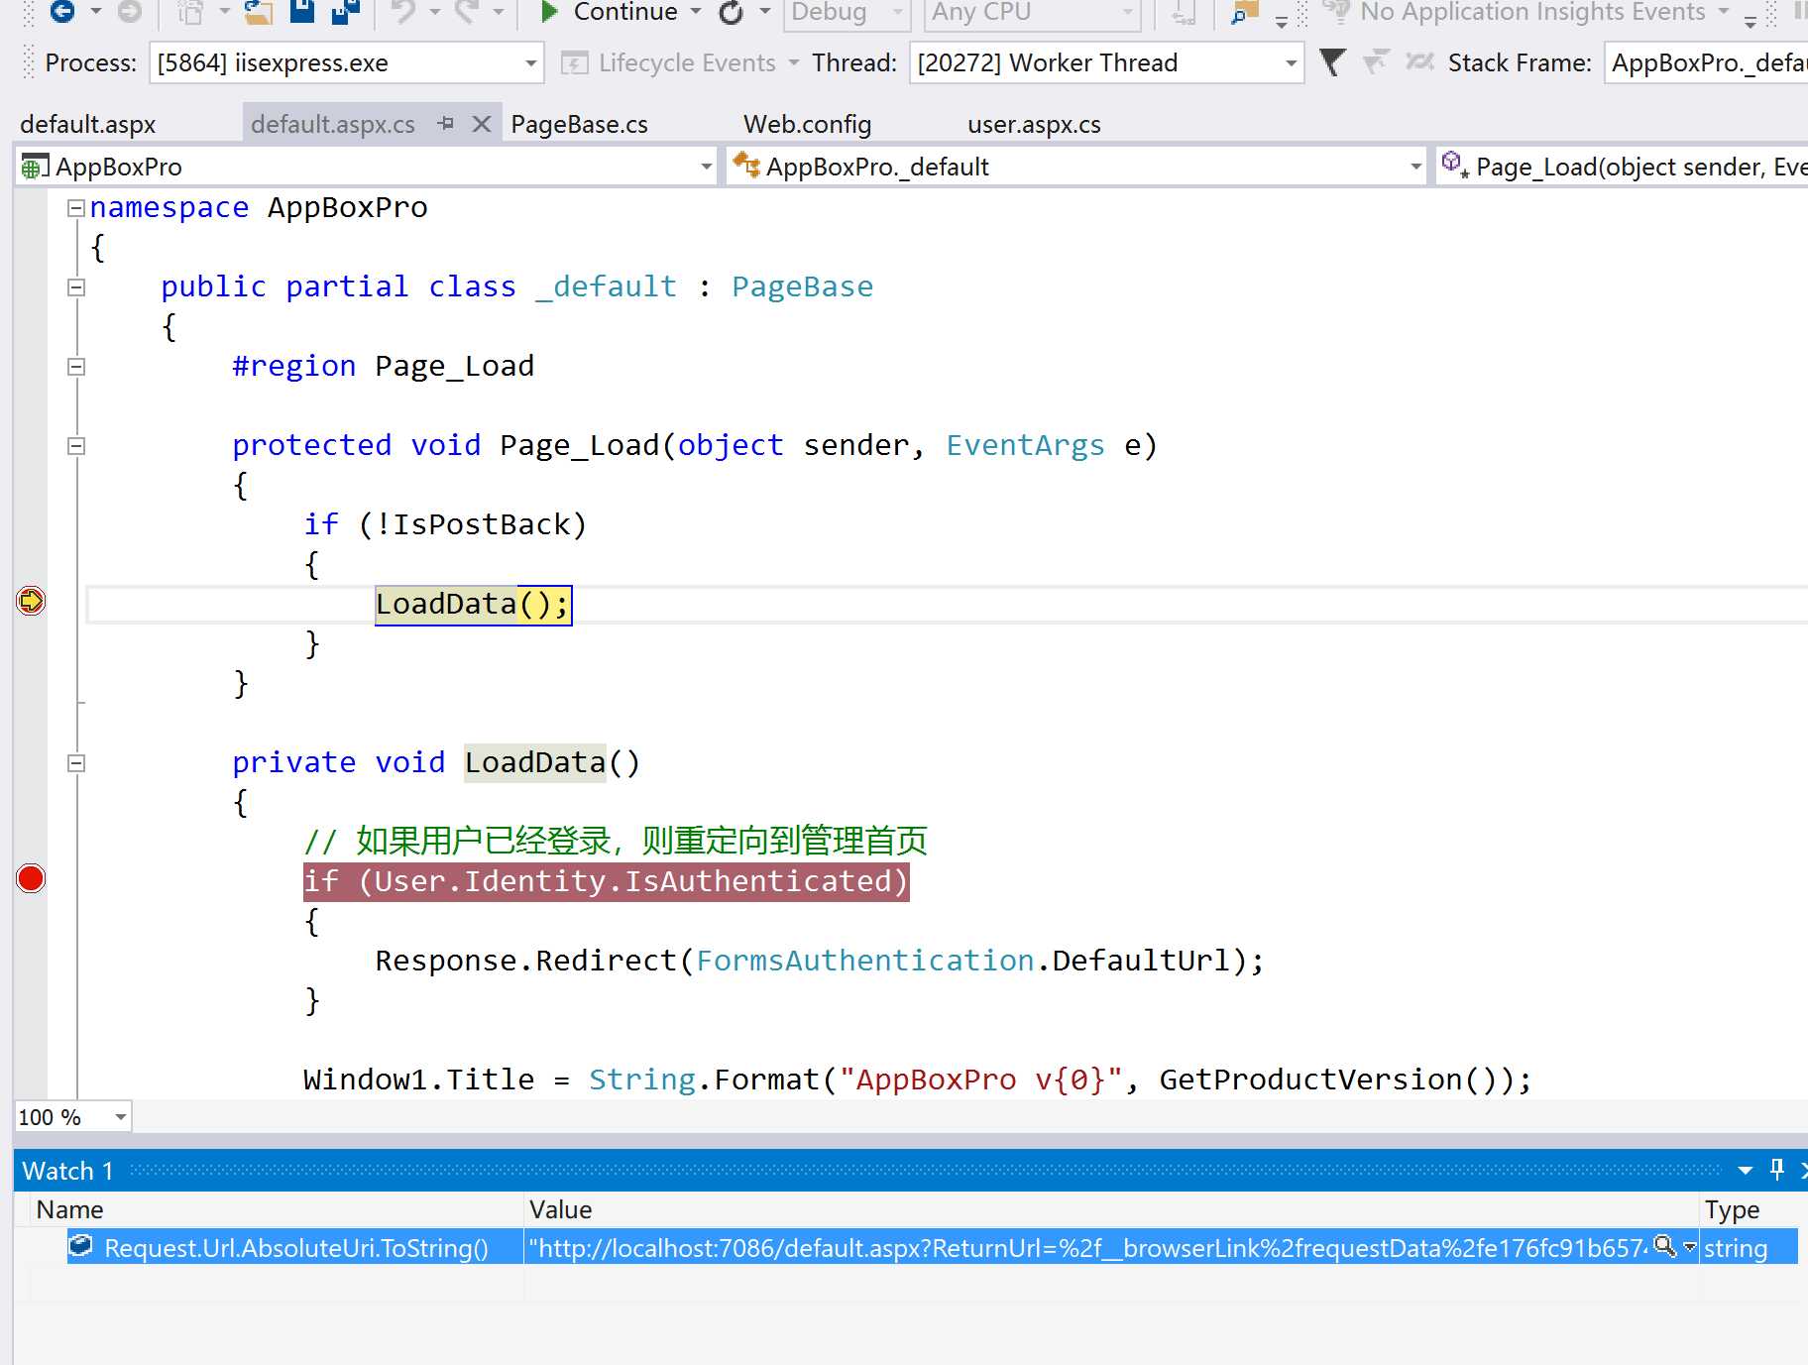
Task: Open the Continue button dropdown arrow
Action: 696,12
